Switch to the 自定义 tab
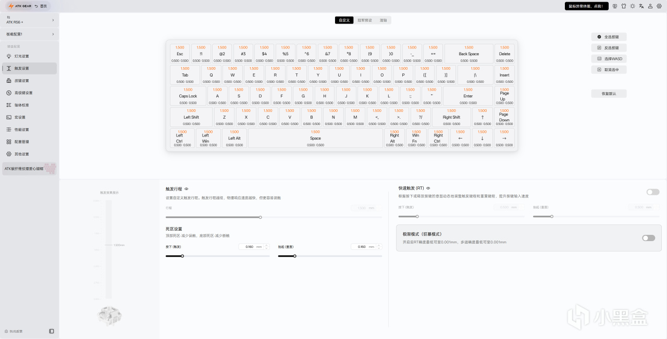The width and height of the screenshot is (667, 339). point(344,20)
